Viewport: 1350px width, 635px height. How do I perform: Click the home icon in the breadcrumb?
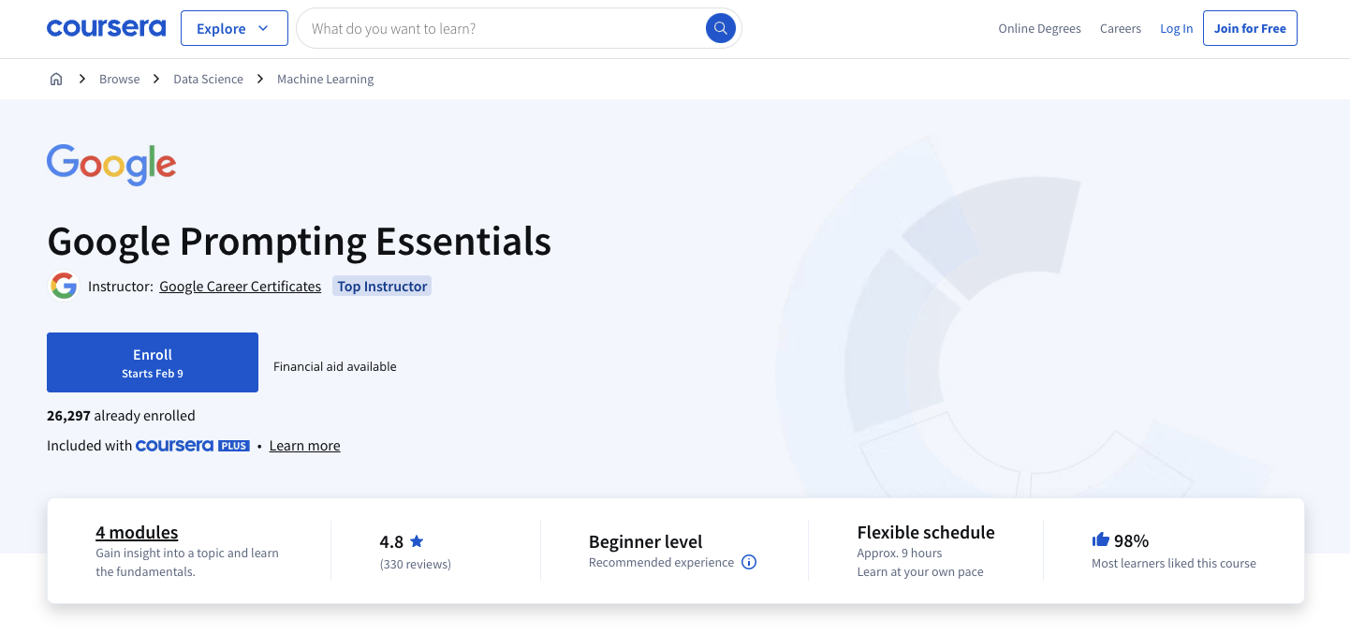point(56,79)
